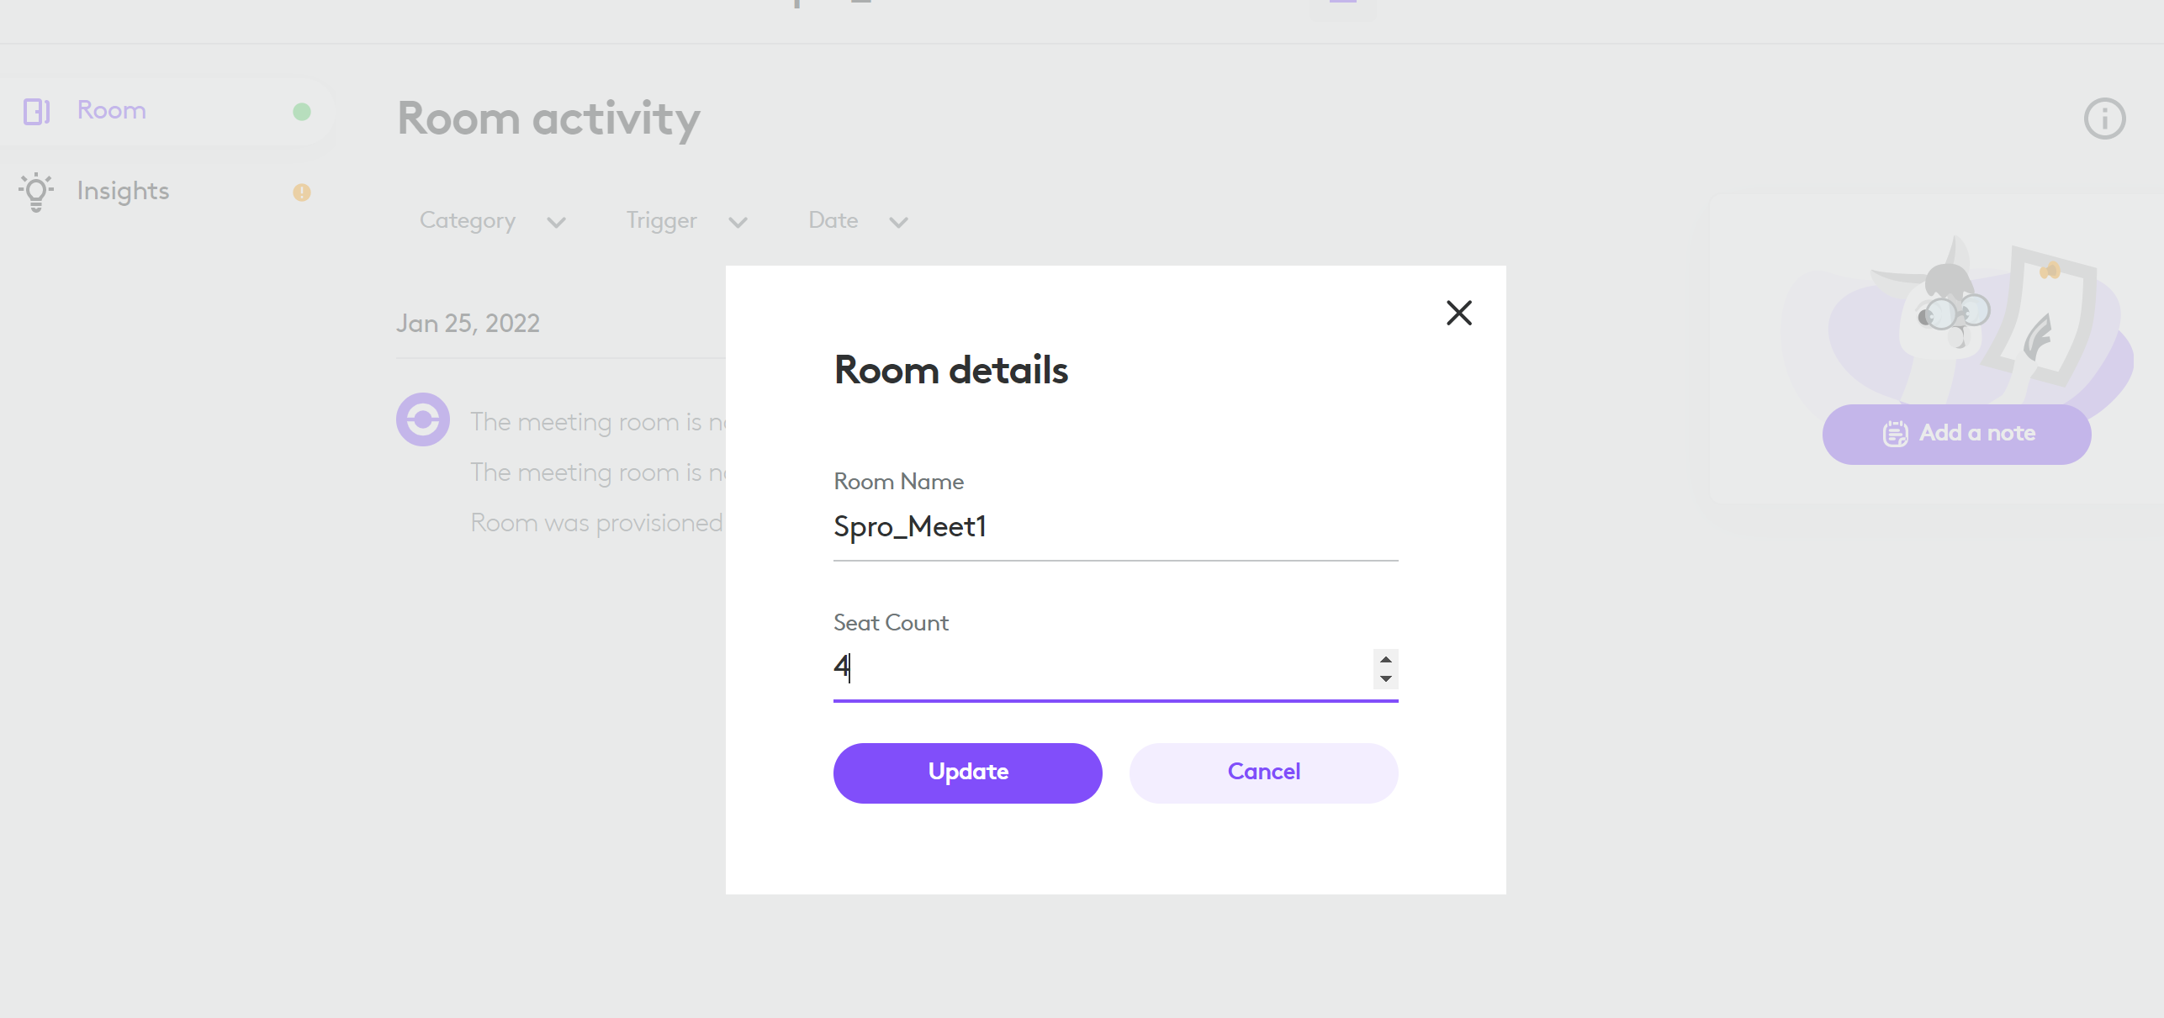The height and width of the screenshot is (1018, 2164).
Task: Open the Room sidebar tab
Action: coord(112,111)
